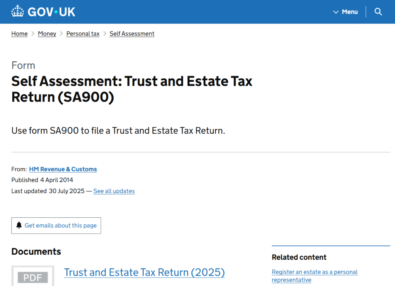Image resolution: width=395 pixels, height=286 pixels.
Task: Open Trust and Estate Tax Return (2025)
Action: pos(144,272)
